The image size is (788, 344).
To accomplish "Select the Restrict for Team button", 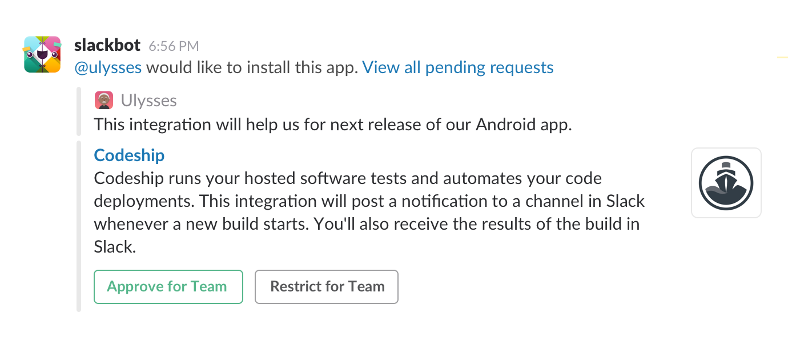I will (x=326, y=286).
